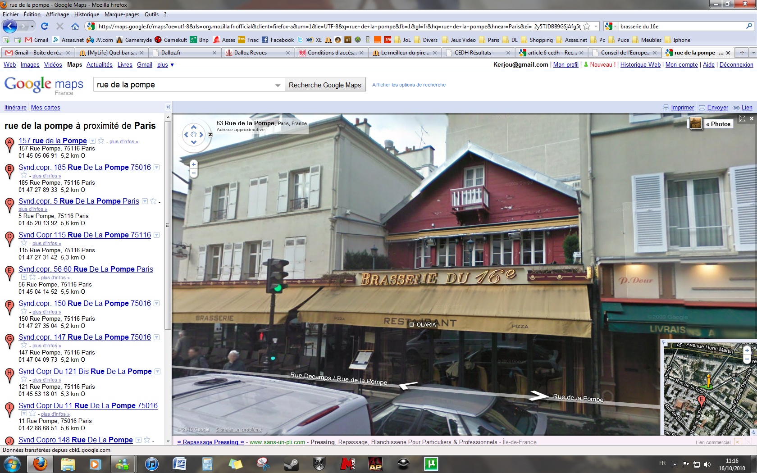The height and width of the screenshot is (473, 757).
Task: Click the results panel vertical scrollbar thumb
Action: (x=168, y=224)
